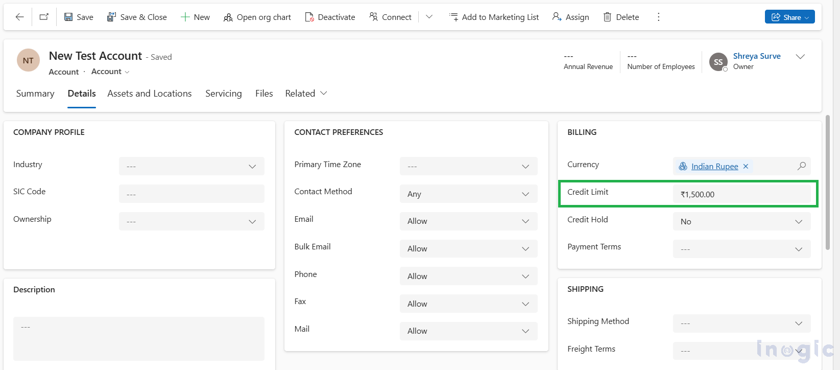Click the Description text area
The height and width of the screenshot is (370, 840).
139,339
